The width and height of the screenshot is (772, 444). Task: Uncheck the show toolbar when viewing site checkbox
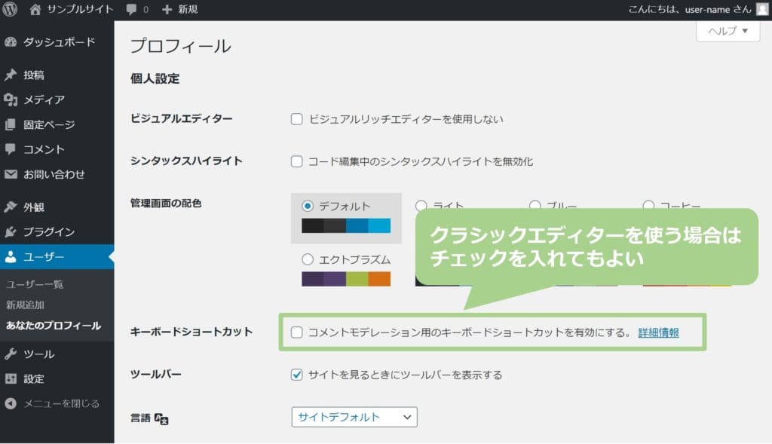(297, 375)
